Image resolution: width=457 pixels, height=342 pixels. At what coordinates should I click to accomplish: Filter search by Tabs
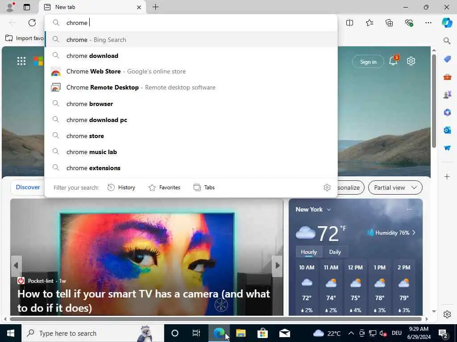point(204,187)
